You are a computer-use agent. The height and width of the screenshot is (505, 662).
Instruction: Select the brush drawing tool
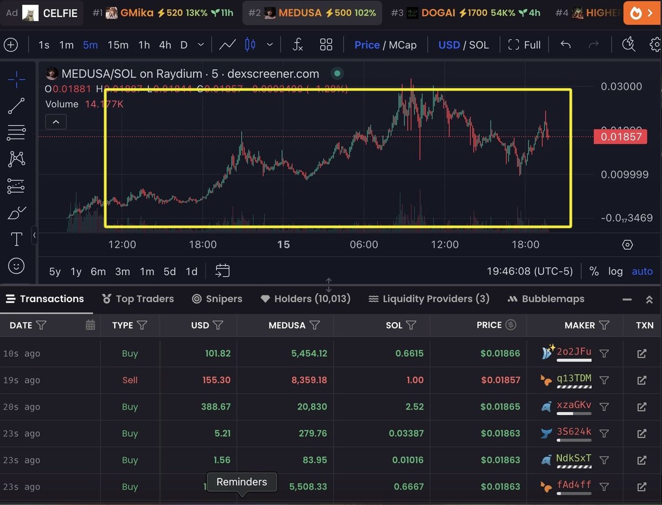[17, 212]
